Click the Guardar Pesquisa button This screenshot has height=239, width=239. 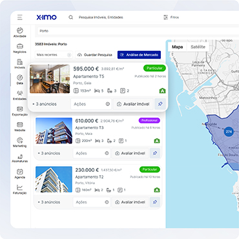click(95, 55)
